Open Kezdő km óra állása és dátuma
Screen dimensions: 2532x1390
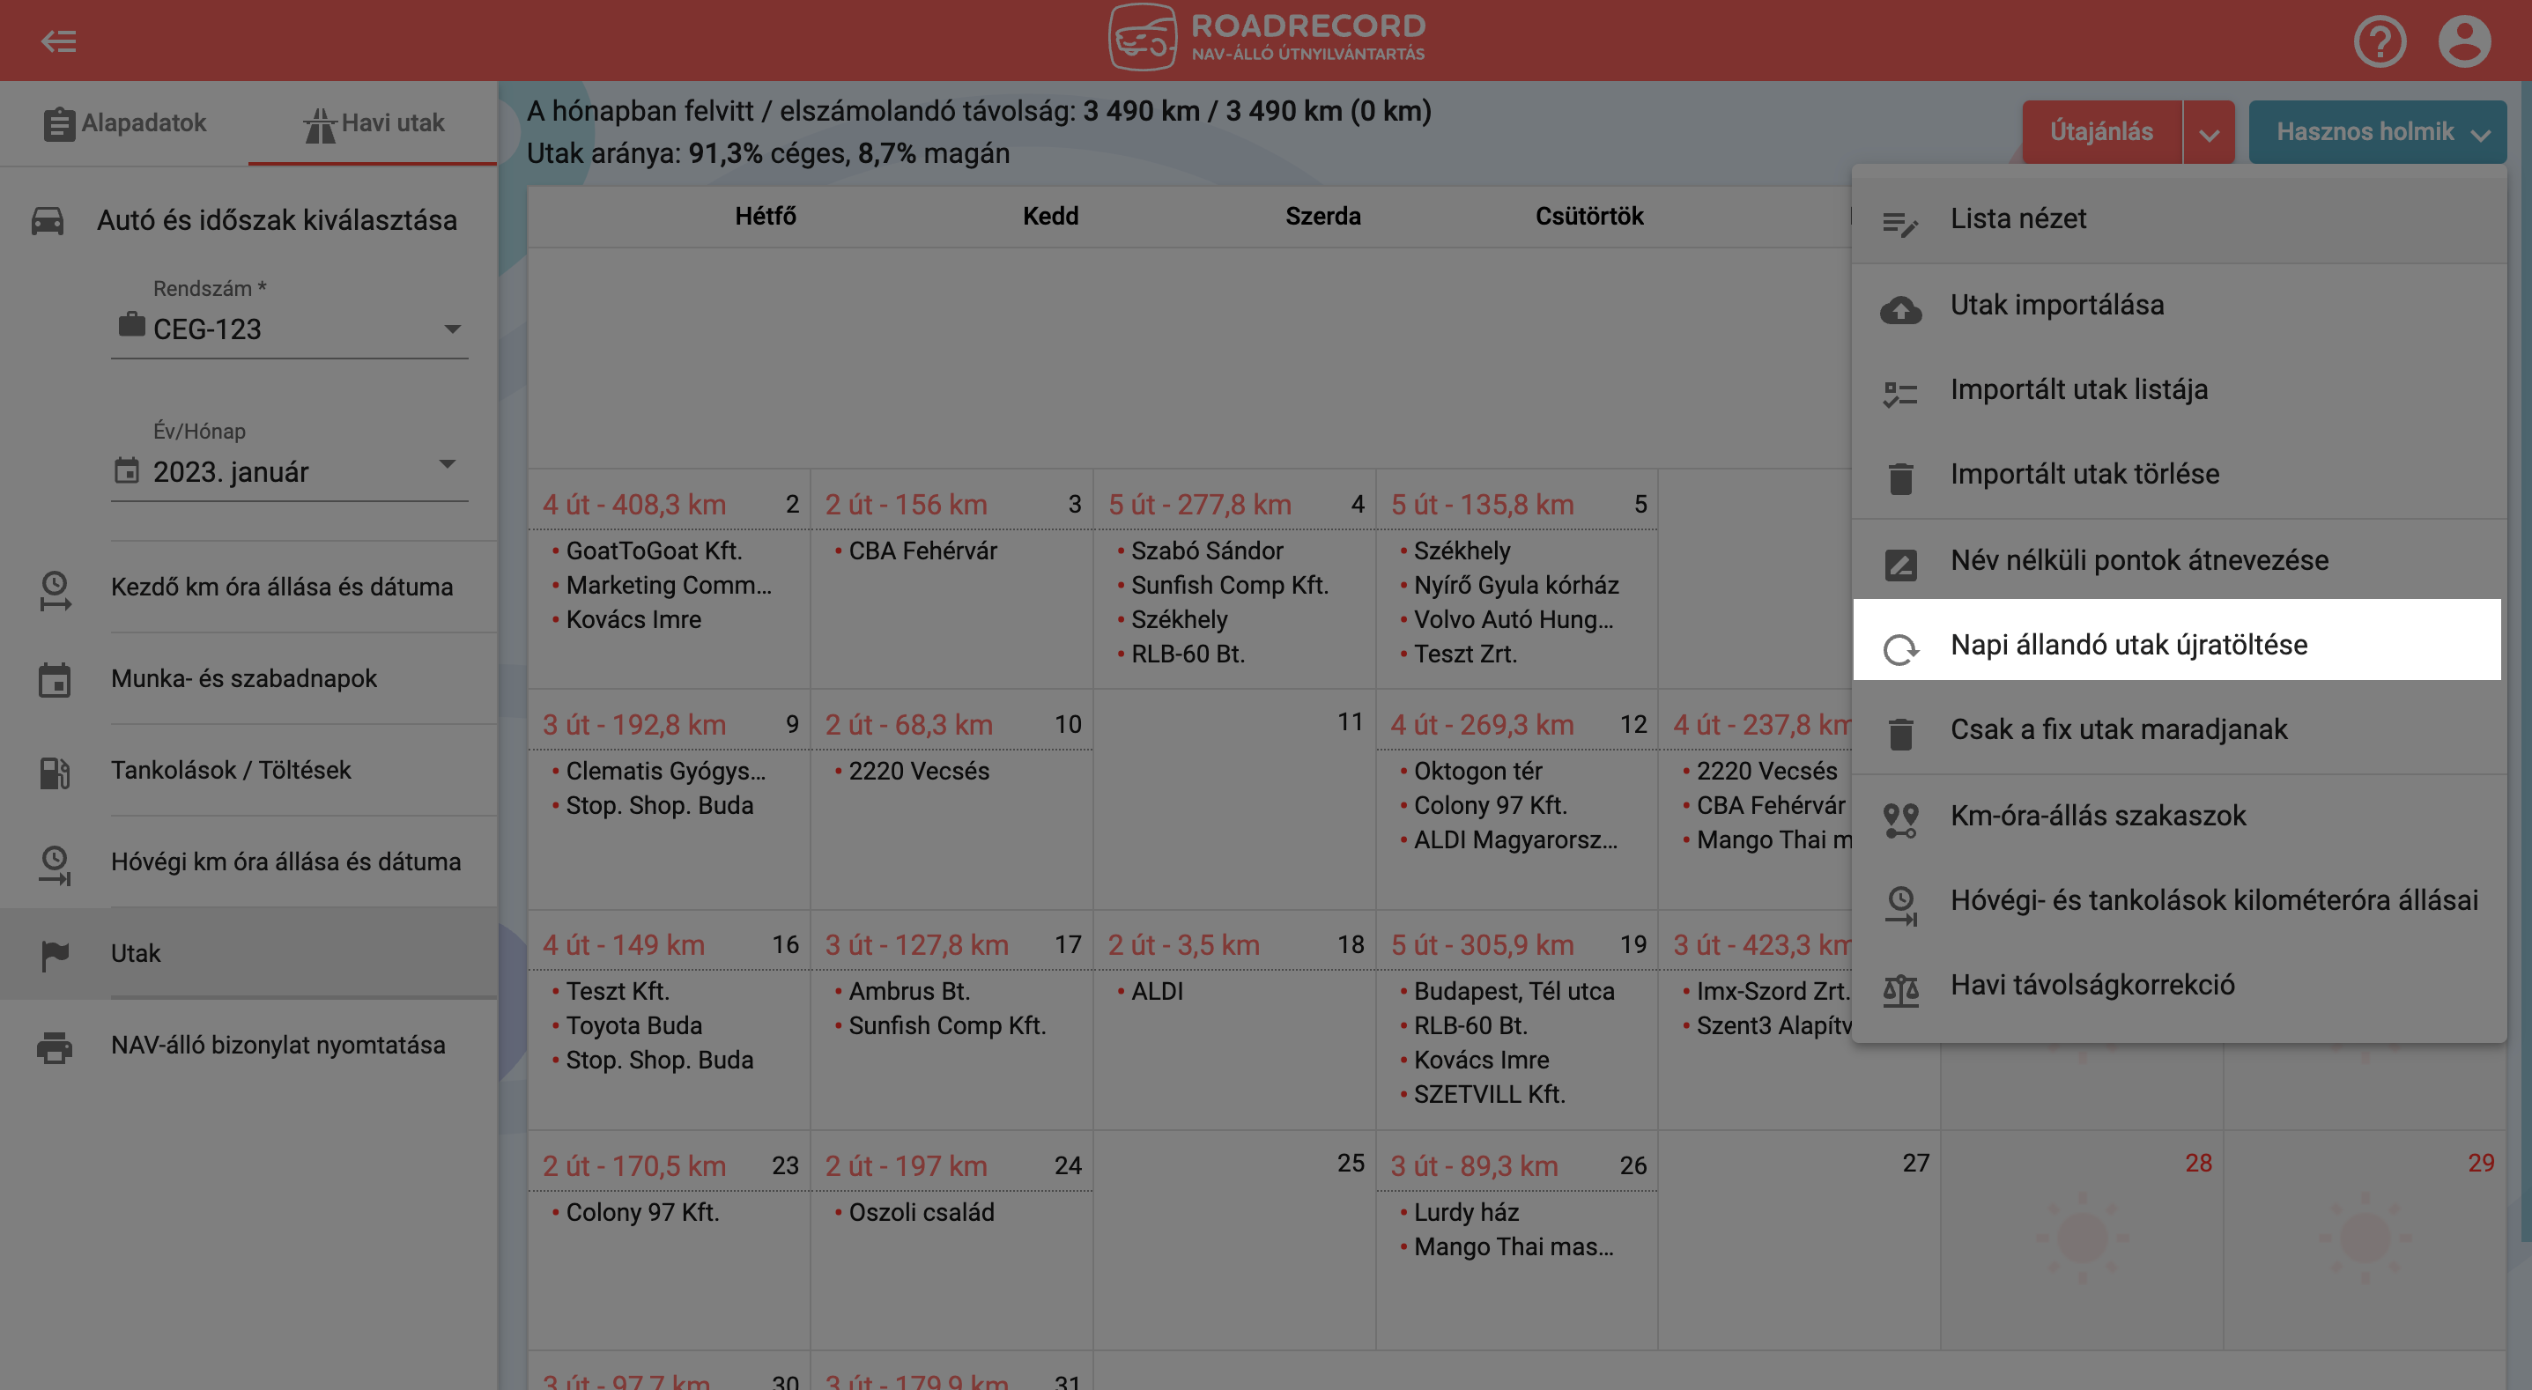pyautogui.click(x=248, y=587)
